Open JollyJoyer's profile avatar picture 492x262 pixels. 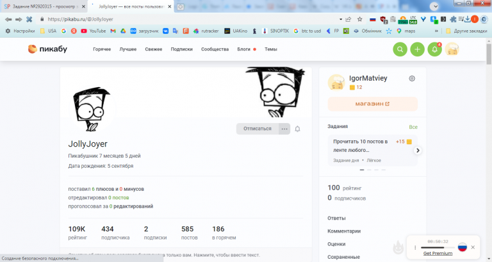pyautogui.click(x=92, y=109)
